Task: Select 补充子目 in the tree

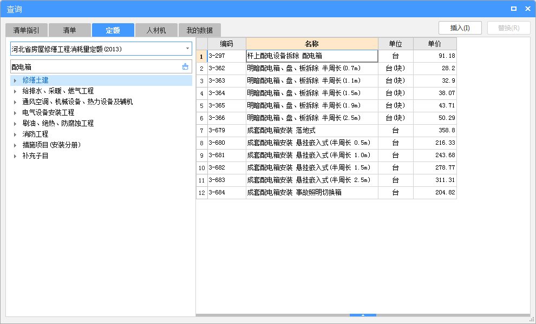Action: point(36,156)
